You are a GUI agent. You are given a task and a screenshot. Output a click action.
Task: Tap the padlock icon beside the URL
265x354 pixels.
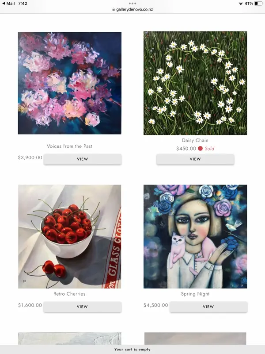114,9
